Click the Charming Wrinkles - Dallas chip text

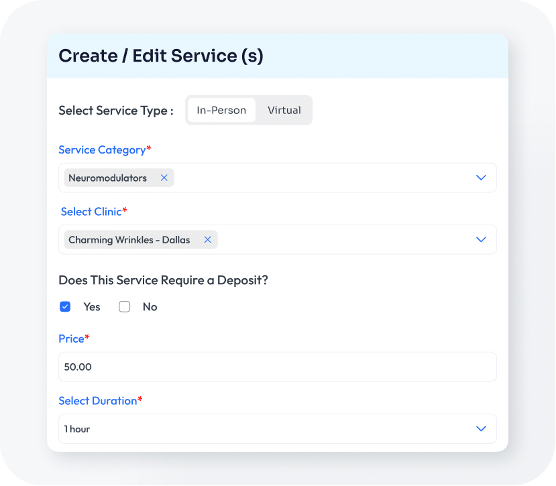129,239
